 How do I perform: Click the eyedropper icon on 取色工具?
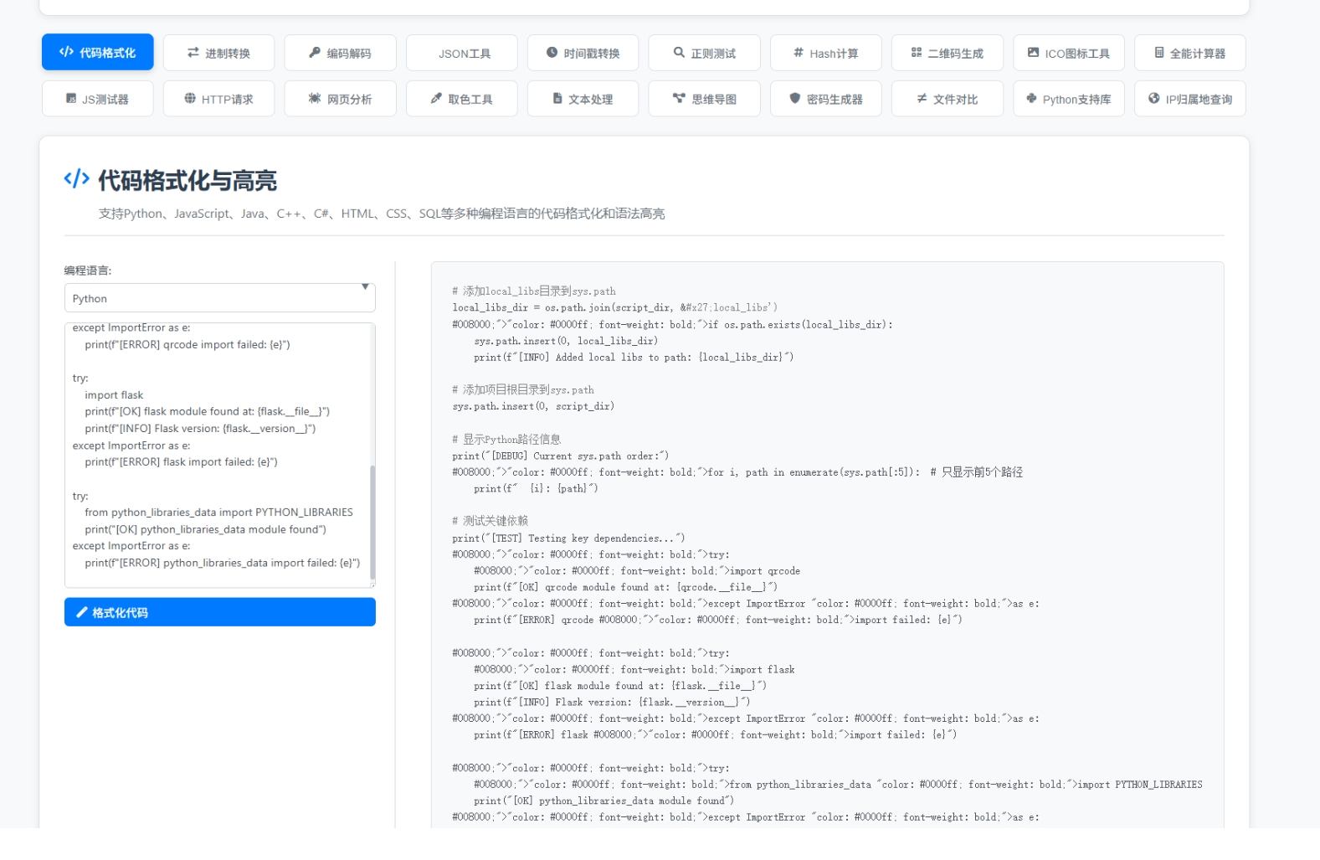(x=436, y=98)
